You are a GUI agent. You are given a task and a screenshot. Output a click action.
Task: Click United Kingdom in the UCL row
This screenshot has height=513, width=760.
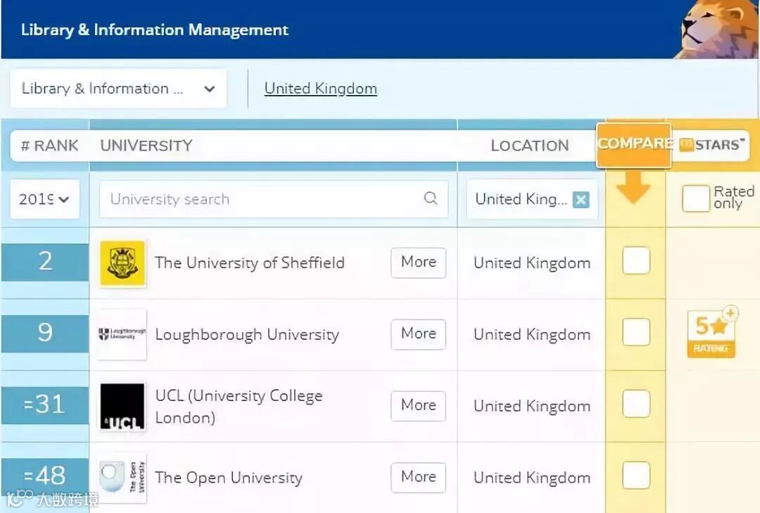[x=532, y=406]
